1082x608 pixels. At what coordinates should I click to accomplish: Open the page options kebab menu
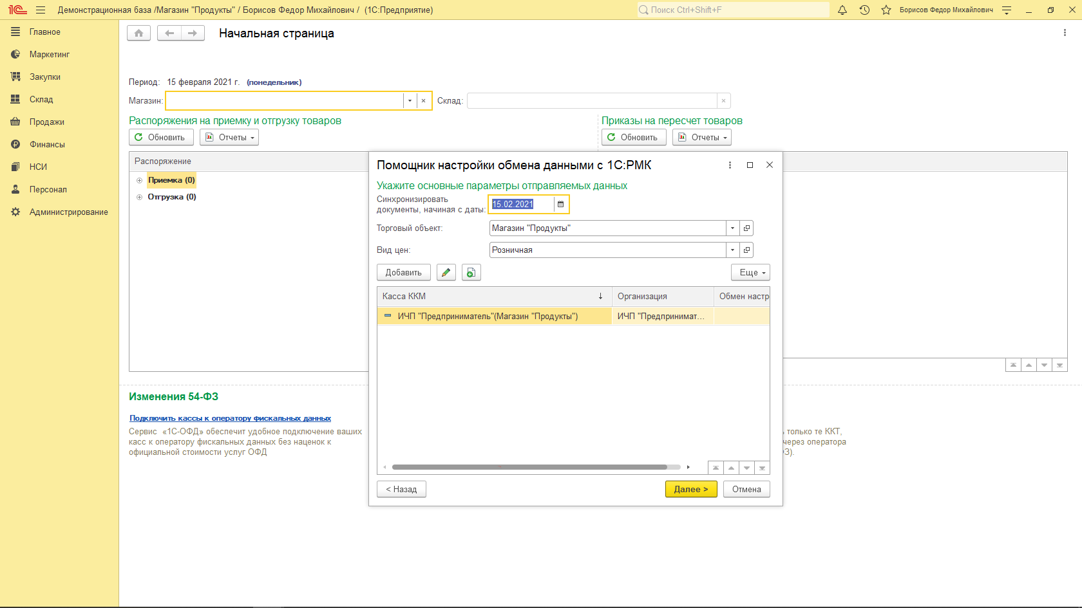[1065, 33]
